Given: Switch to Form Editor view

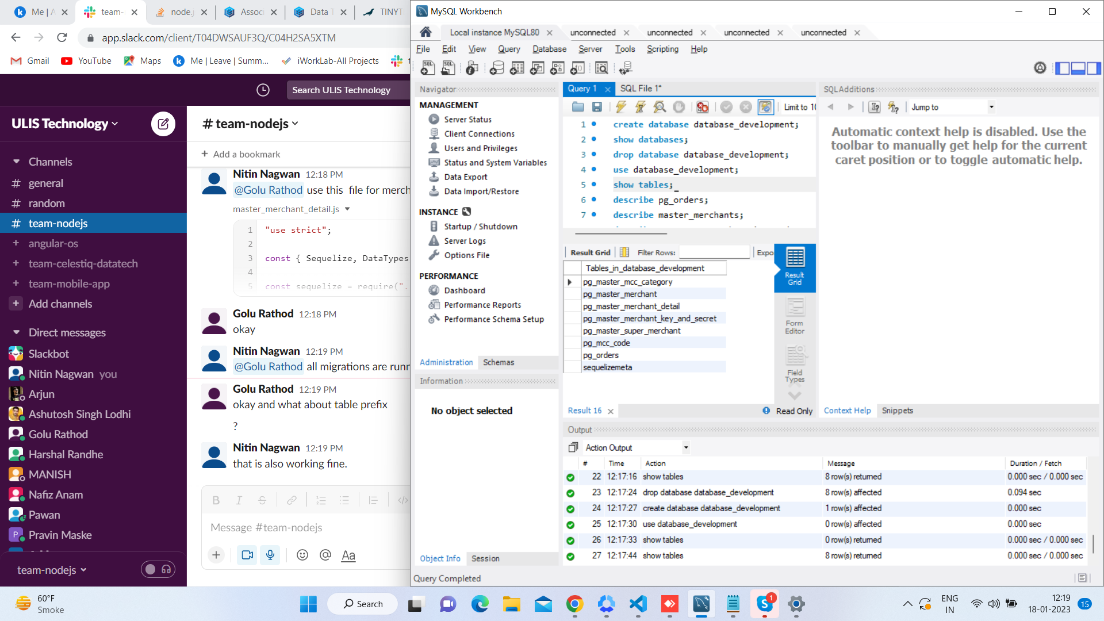Looking at the screenshot, I should (795, 316).
